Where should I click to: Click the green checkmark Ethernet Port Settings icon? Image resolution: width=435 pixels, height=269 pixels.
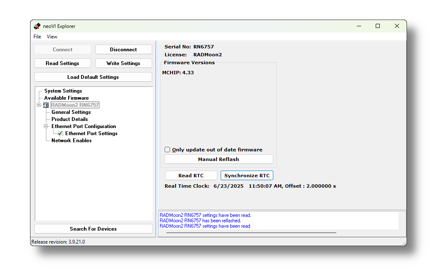pos(61,133)
